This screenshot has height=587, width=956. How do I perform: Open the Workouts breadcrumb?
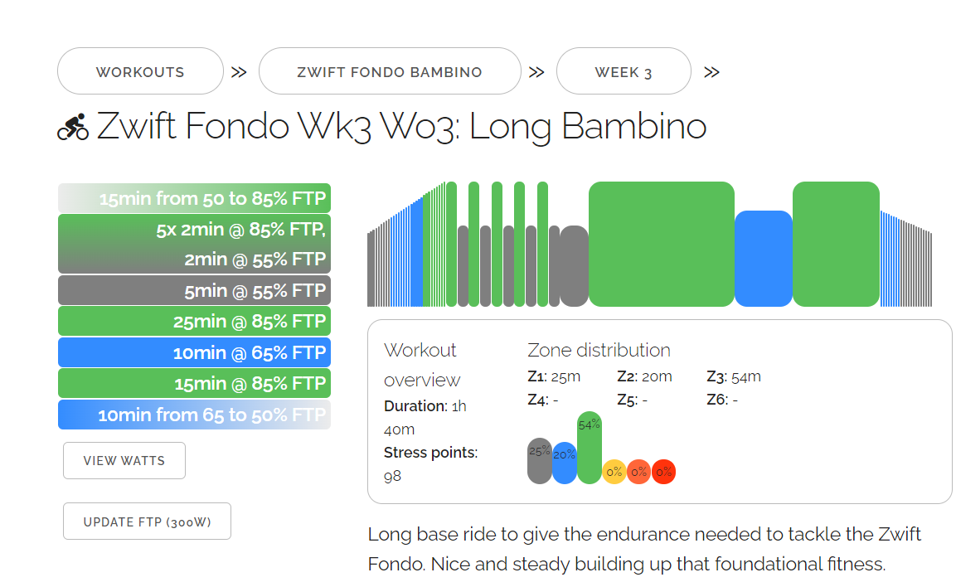140,71
